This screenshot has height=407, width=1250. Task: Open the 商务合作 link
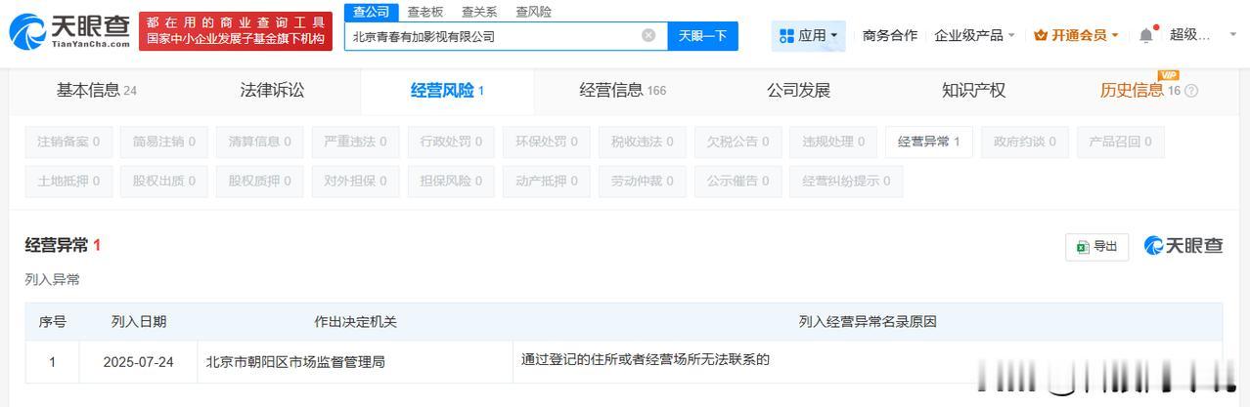point(890,35)
